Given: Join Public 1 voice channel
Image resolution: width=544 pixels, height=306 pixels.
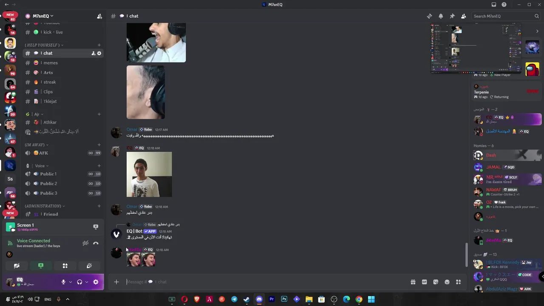Looking at the screenshot, I should [63, 174].
